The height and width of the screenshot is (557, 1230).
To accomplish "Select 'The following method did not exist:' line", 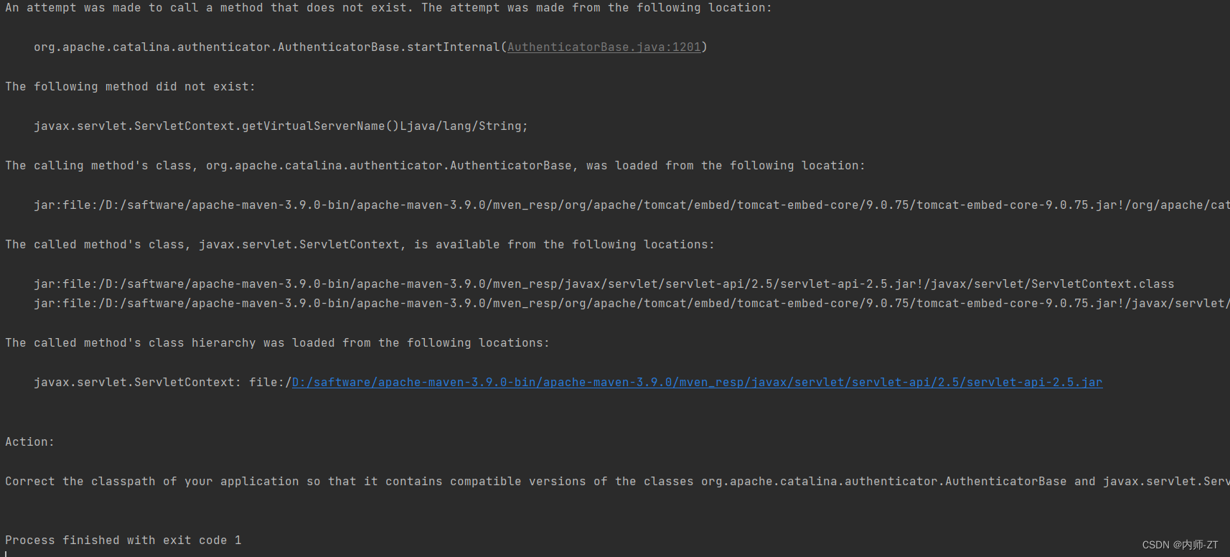I will pos(130,87).
